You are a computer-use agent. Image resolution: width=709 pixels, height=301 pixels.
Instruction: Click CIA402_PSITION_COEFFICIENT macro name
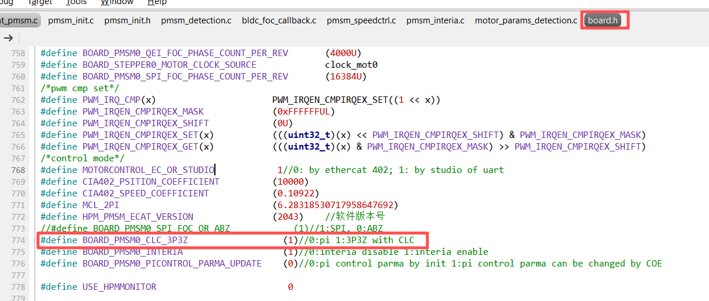[150, 182]
